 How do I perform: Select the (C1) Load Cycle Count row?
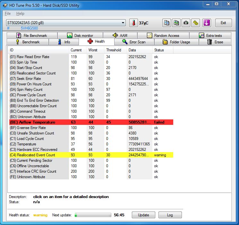point(91,139)
